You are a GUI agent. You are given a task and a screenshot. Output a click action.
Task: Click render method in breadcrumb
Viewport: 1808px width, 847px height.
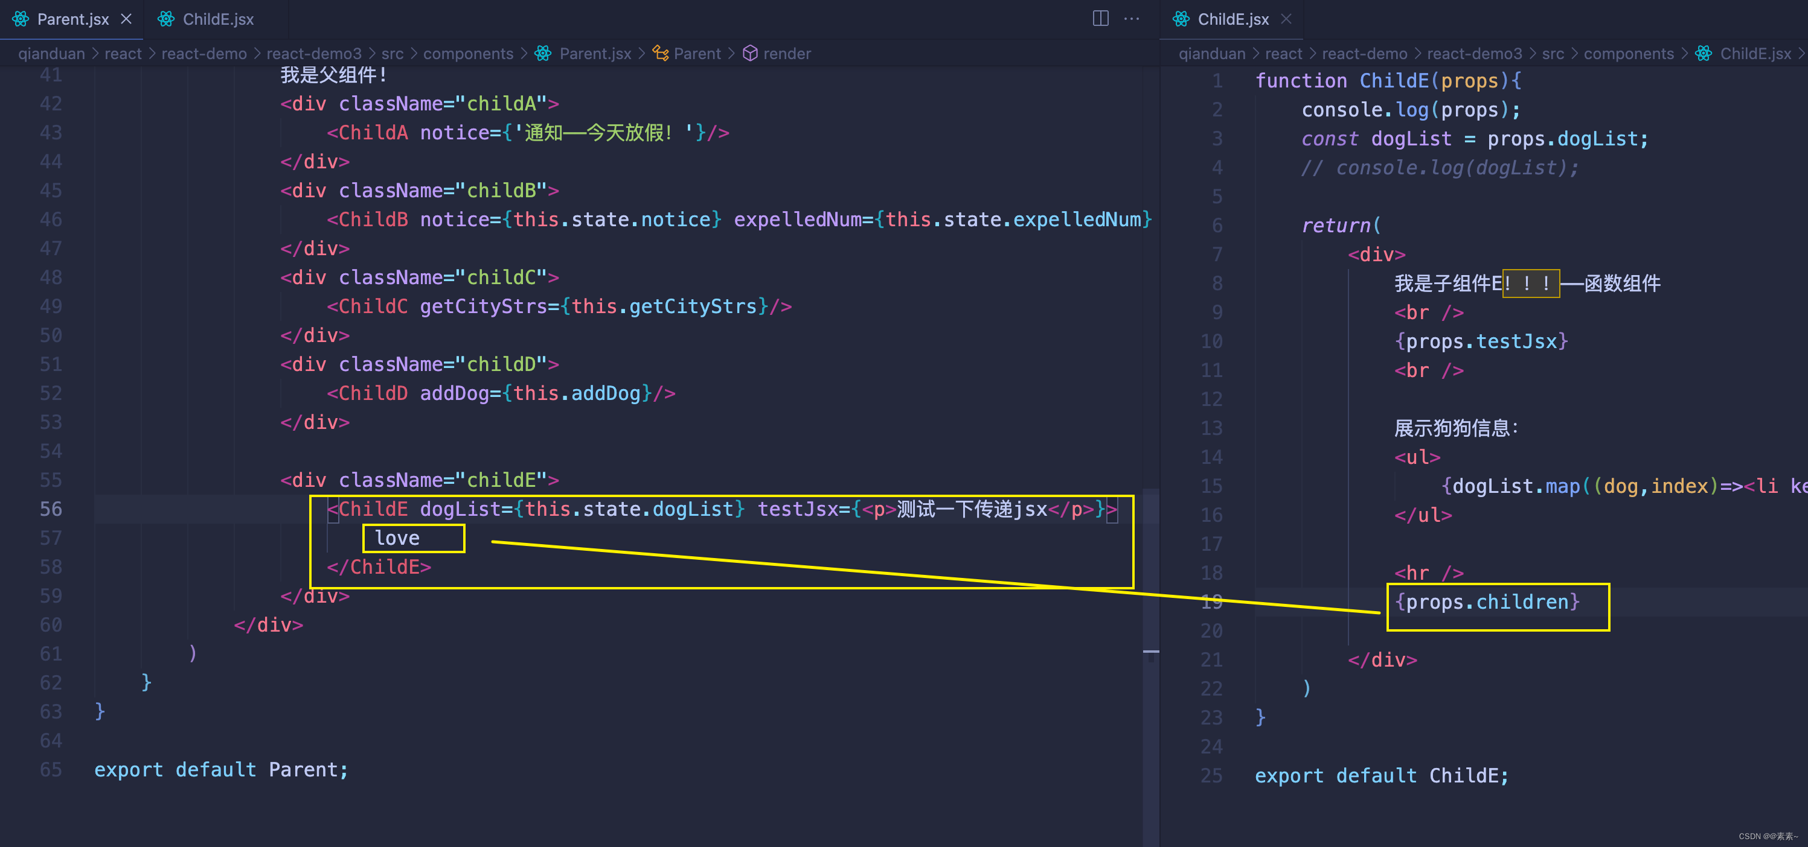tap(787, 53)
